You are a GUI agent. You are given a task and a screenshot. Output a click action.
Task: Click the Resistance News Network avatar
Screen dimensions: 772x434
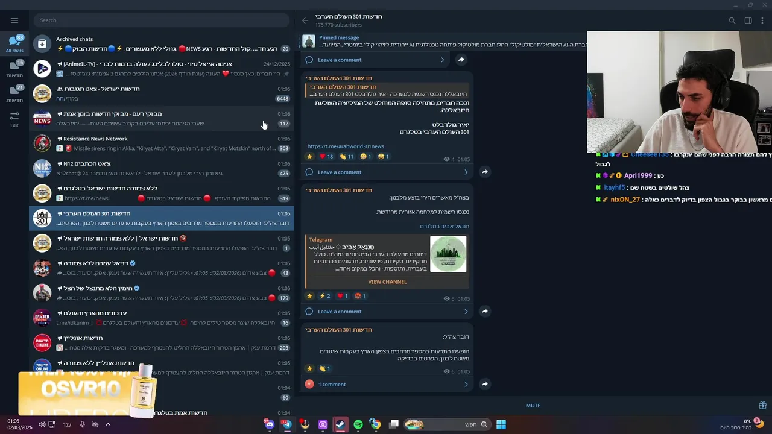tap(42, 143)
